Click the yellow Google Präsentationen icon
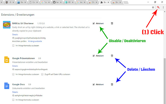Screen dimensions: 166x104 pos(7,60)
